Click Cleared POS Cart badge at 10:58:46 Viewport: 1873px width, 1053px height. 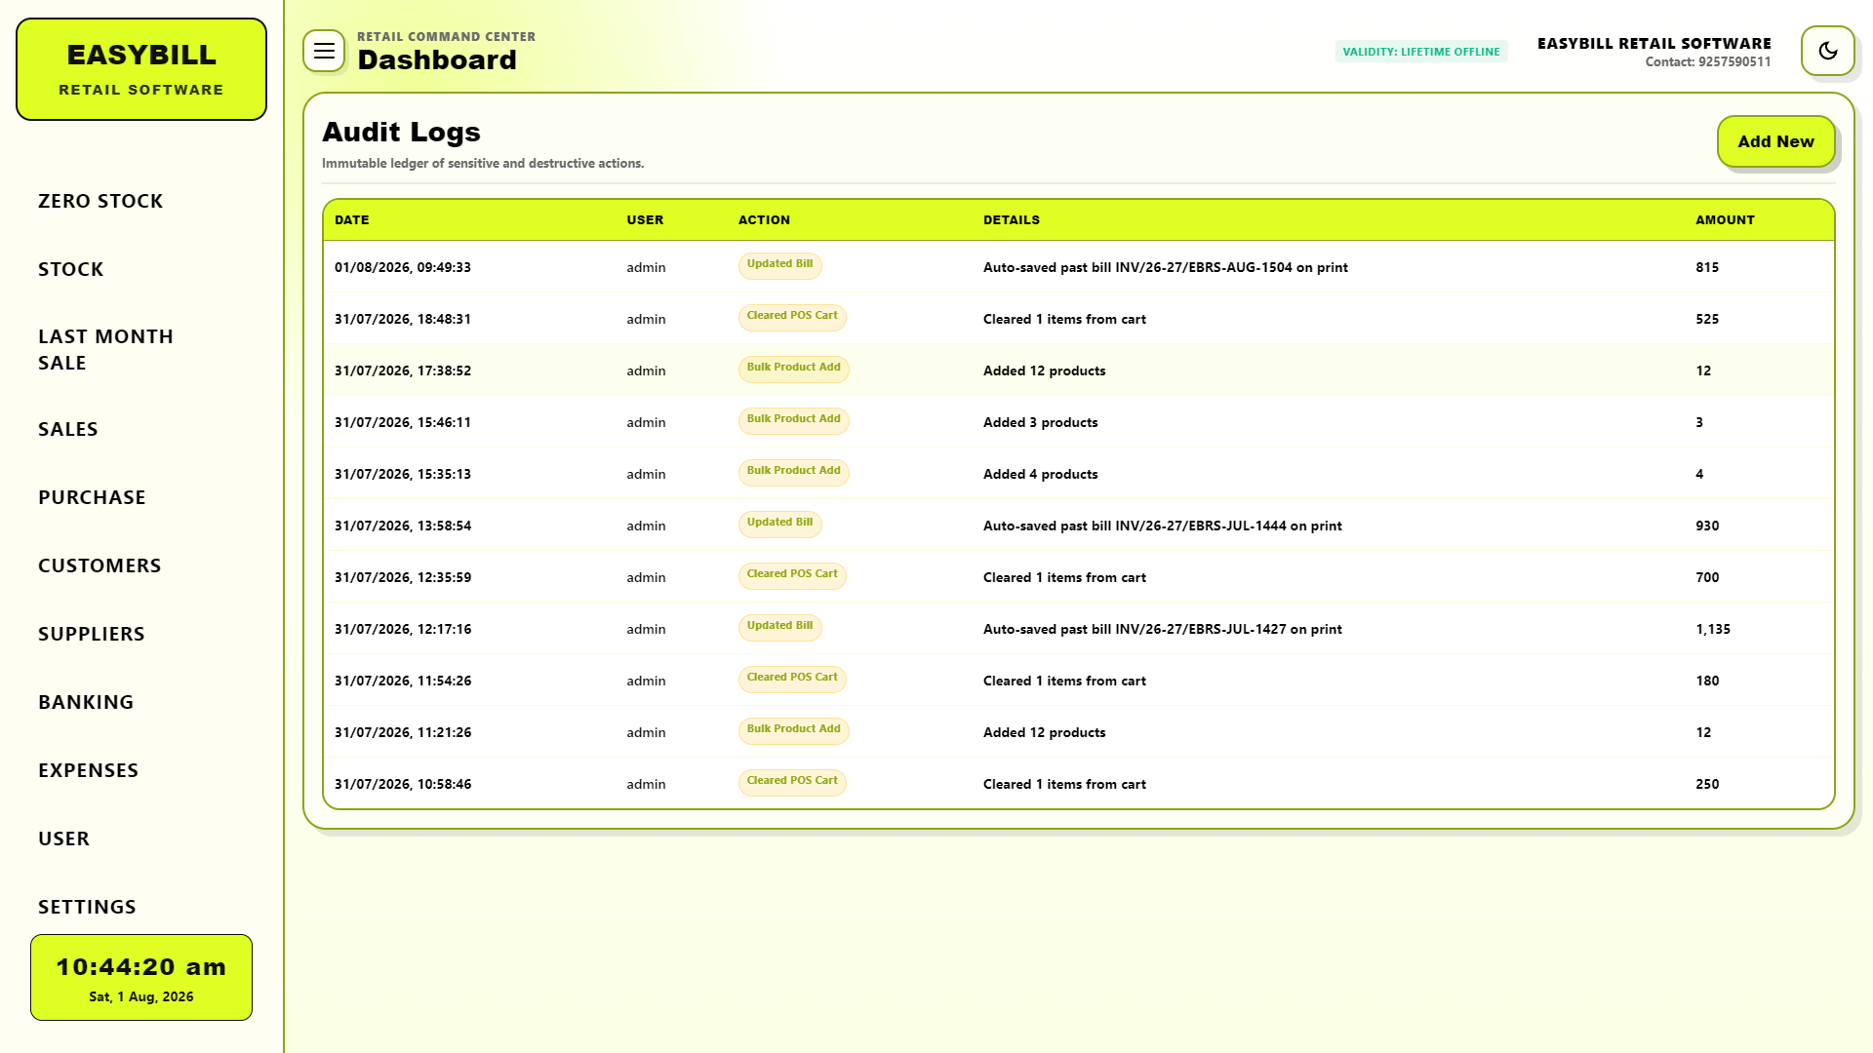point(792,782)
